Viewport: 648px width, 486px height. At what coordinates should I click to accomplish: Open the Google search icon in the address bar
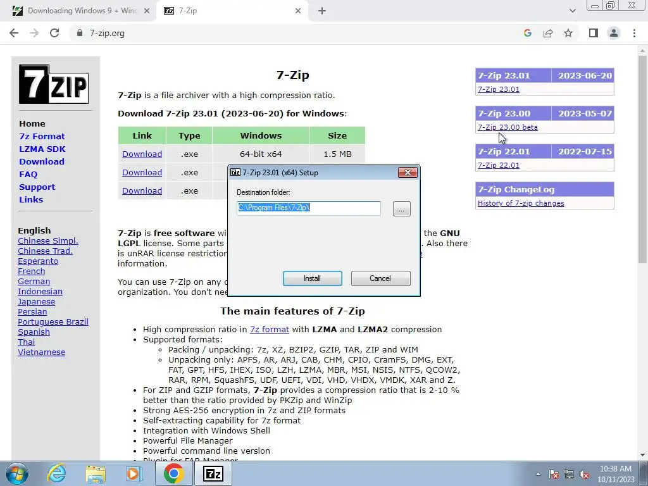527,33
